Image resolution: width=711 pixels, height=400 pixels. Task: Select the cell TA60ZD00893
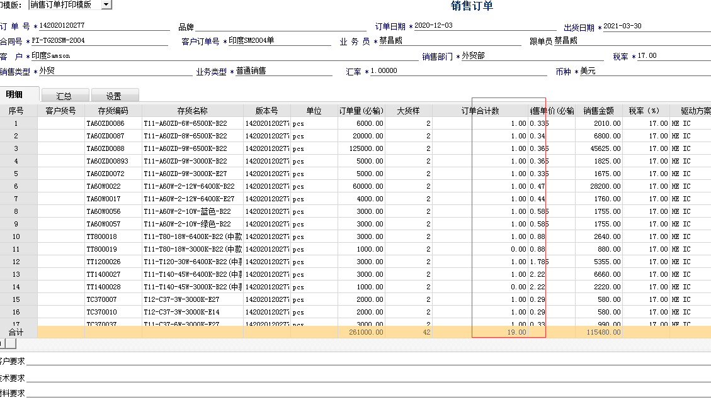click(x=113, y=161)
